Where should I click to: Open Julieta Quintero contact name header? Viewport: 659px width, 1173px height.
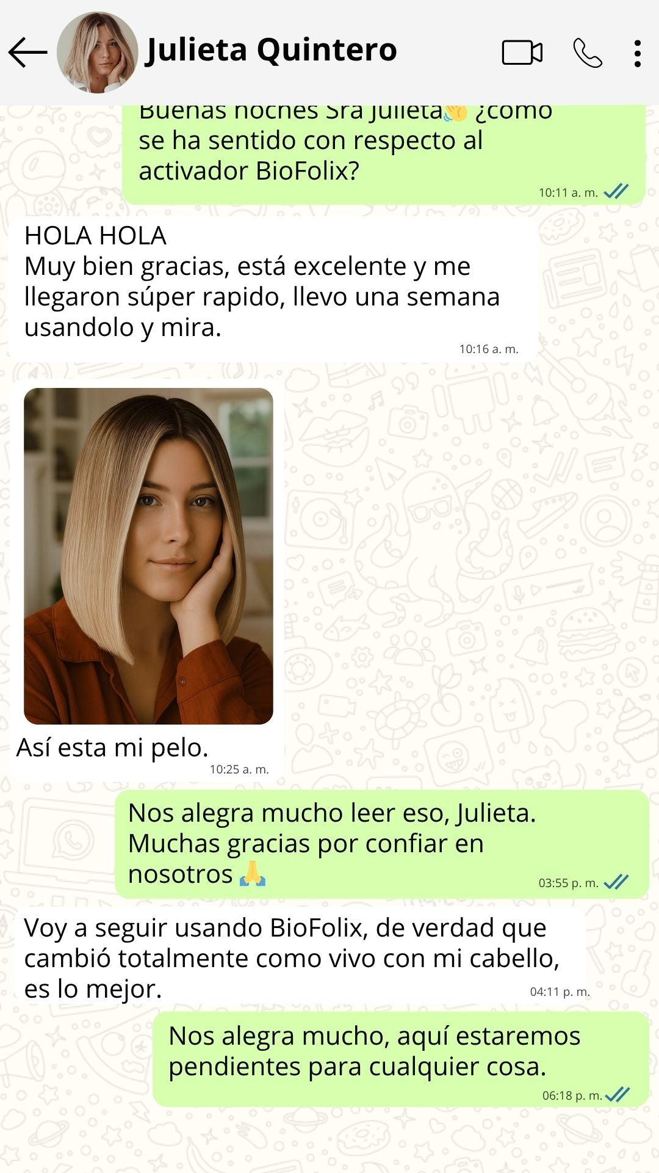(272, 49)
